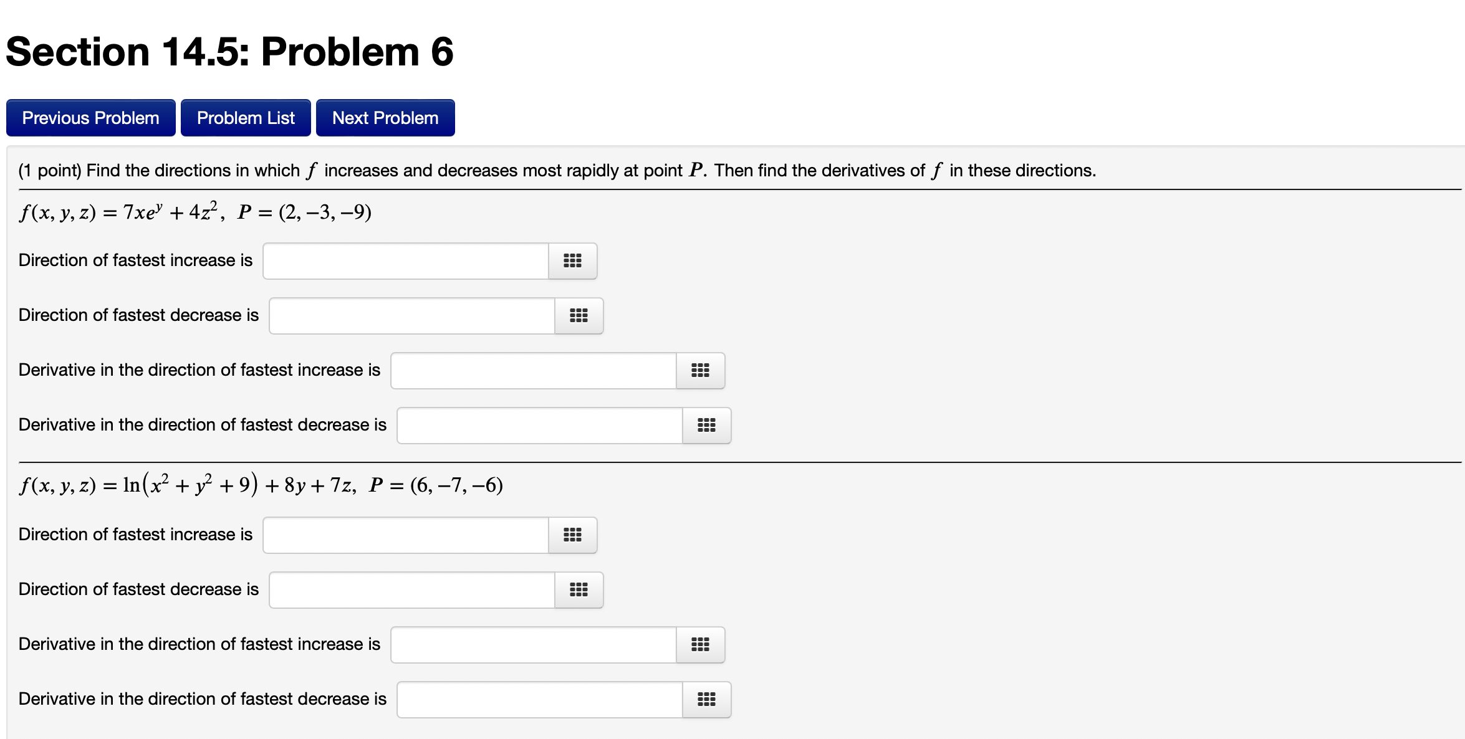Click the first 'Direction of fastest decrease' answer box
This screenshot has height=739, width=1465.
[x=411, y=316]
